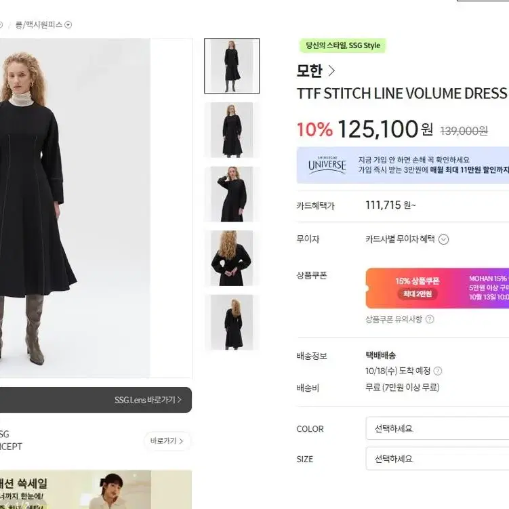Open the 롱/맥시원피스 category dropdown arrow
Screen dimensions: 509x509
(x=68, y=24)
